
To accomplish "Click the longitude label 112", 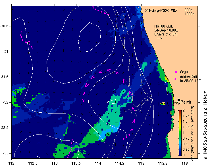I will pos(11,163).
